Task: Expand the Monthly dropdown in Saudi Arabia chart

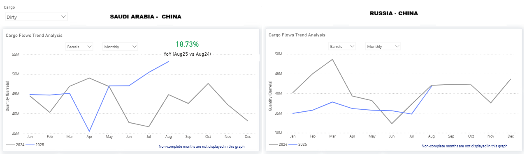Action: pyautogui.click(x=120, y=47)
